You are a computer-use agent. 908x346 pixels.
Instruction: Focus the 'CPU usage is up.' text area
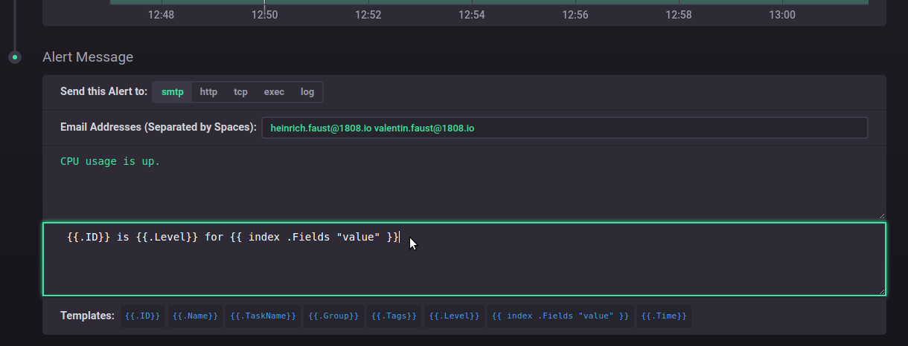pyautogui.click(x=464, y=182)
